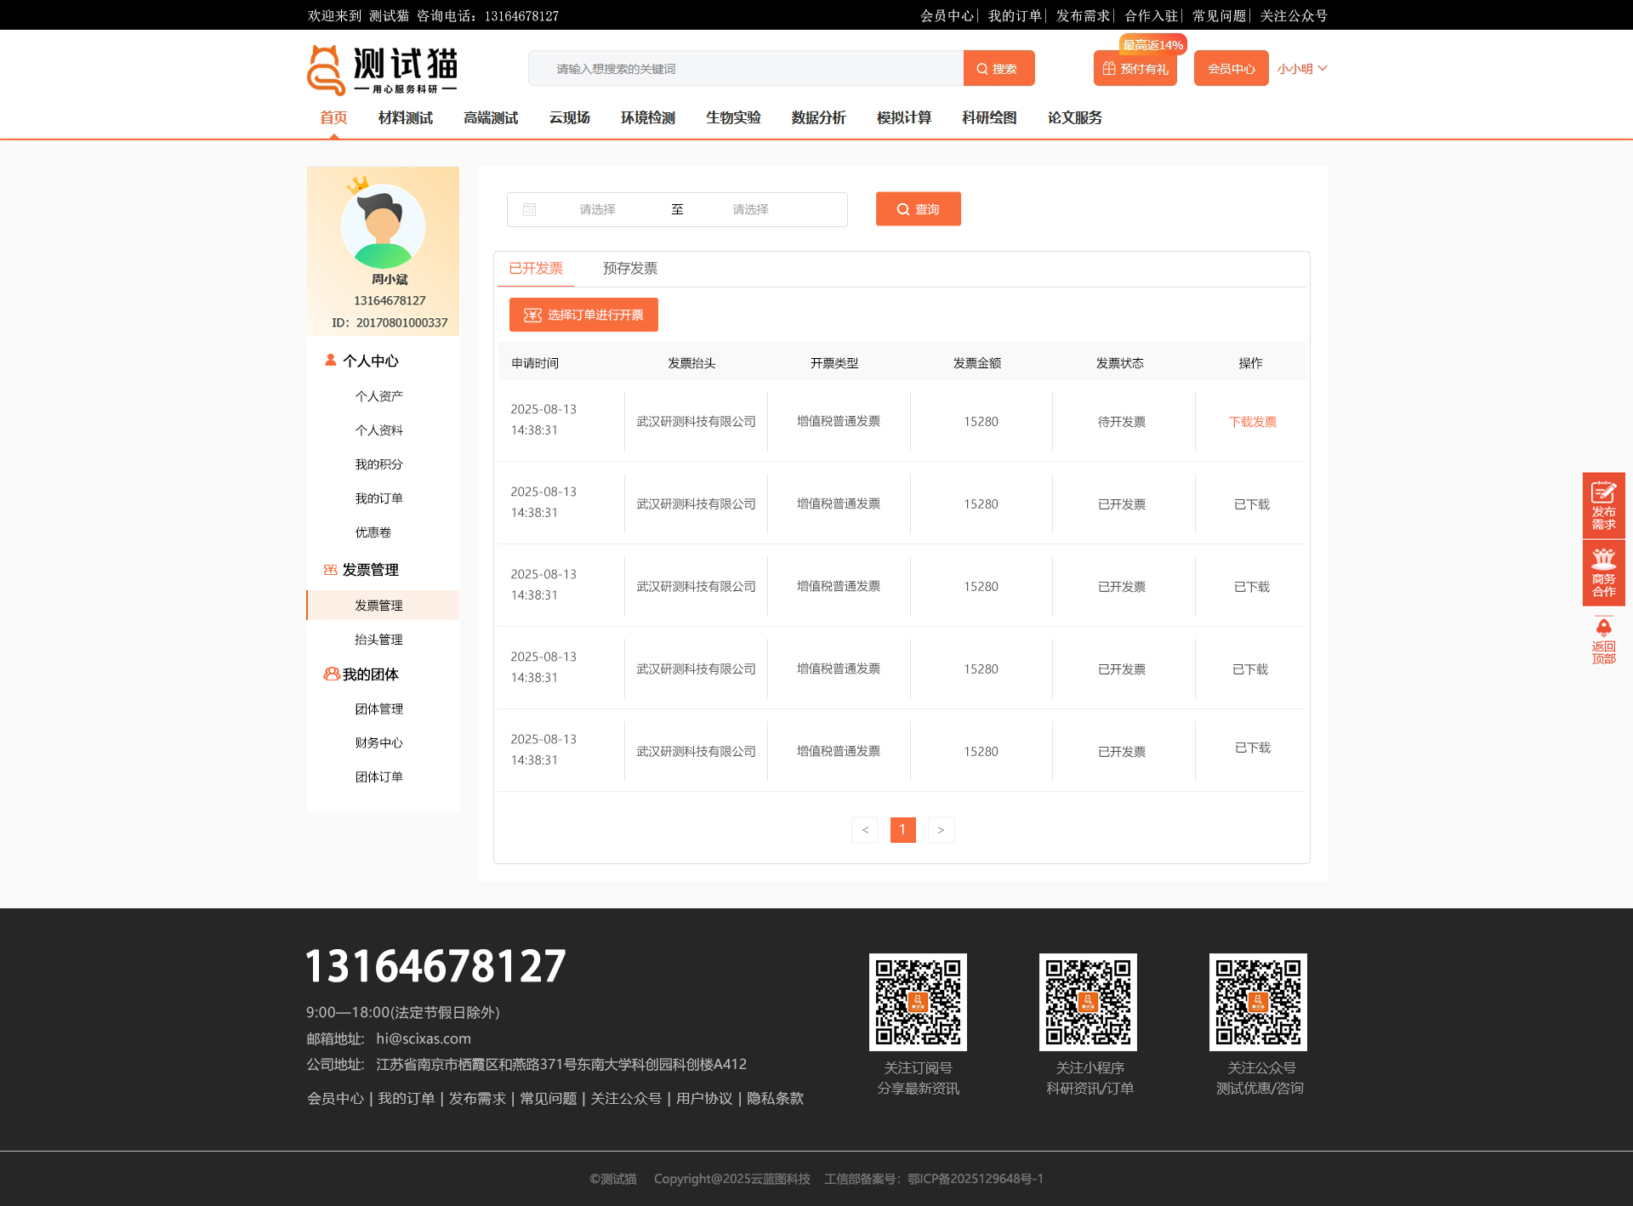Click the keyword search input field
Viewport: 1633px width, 1206px height.
746,69
